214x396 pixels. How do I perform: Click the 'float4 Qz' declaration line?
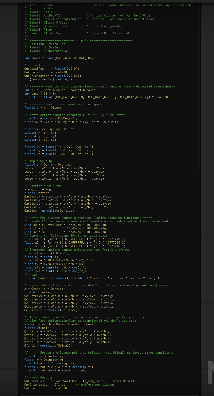59,154
